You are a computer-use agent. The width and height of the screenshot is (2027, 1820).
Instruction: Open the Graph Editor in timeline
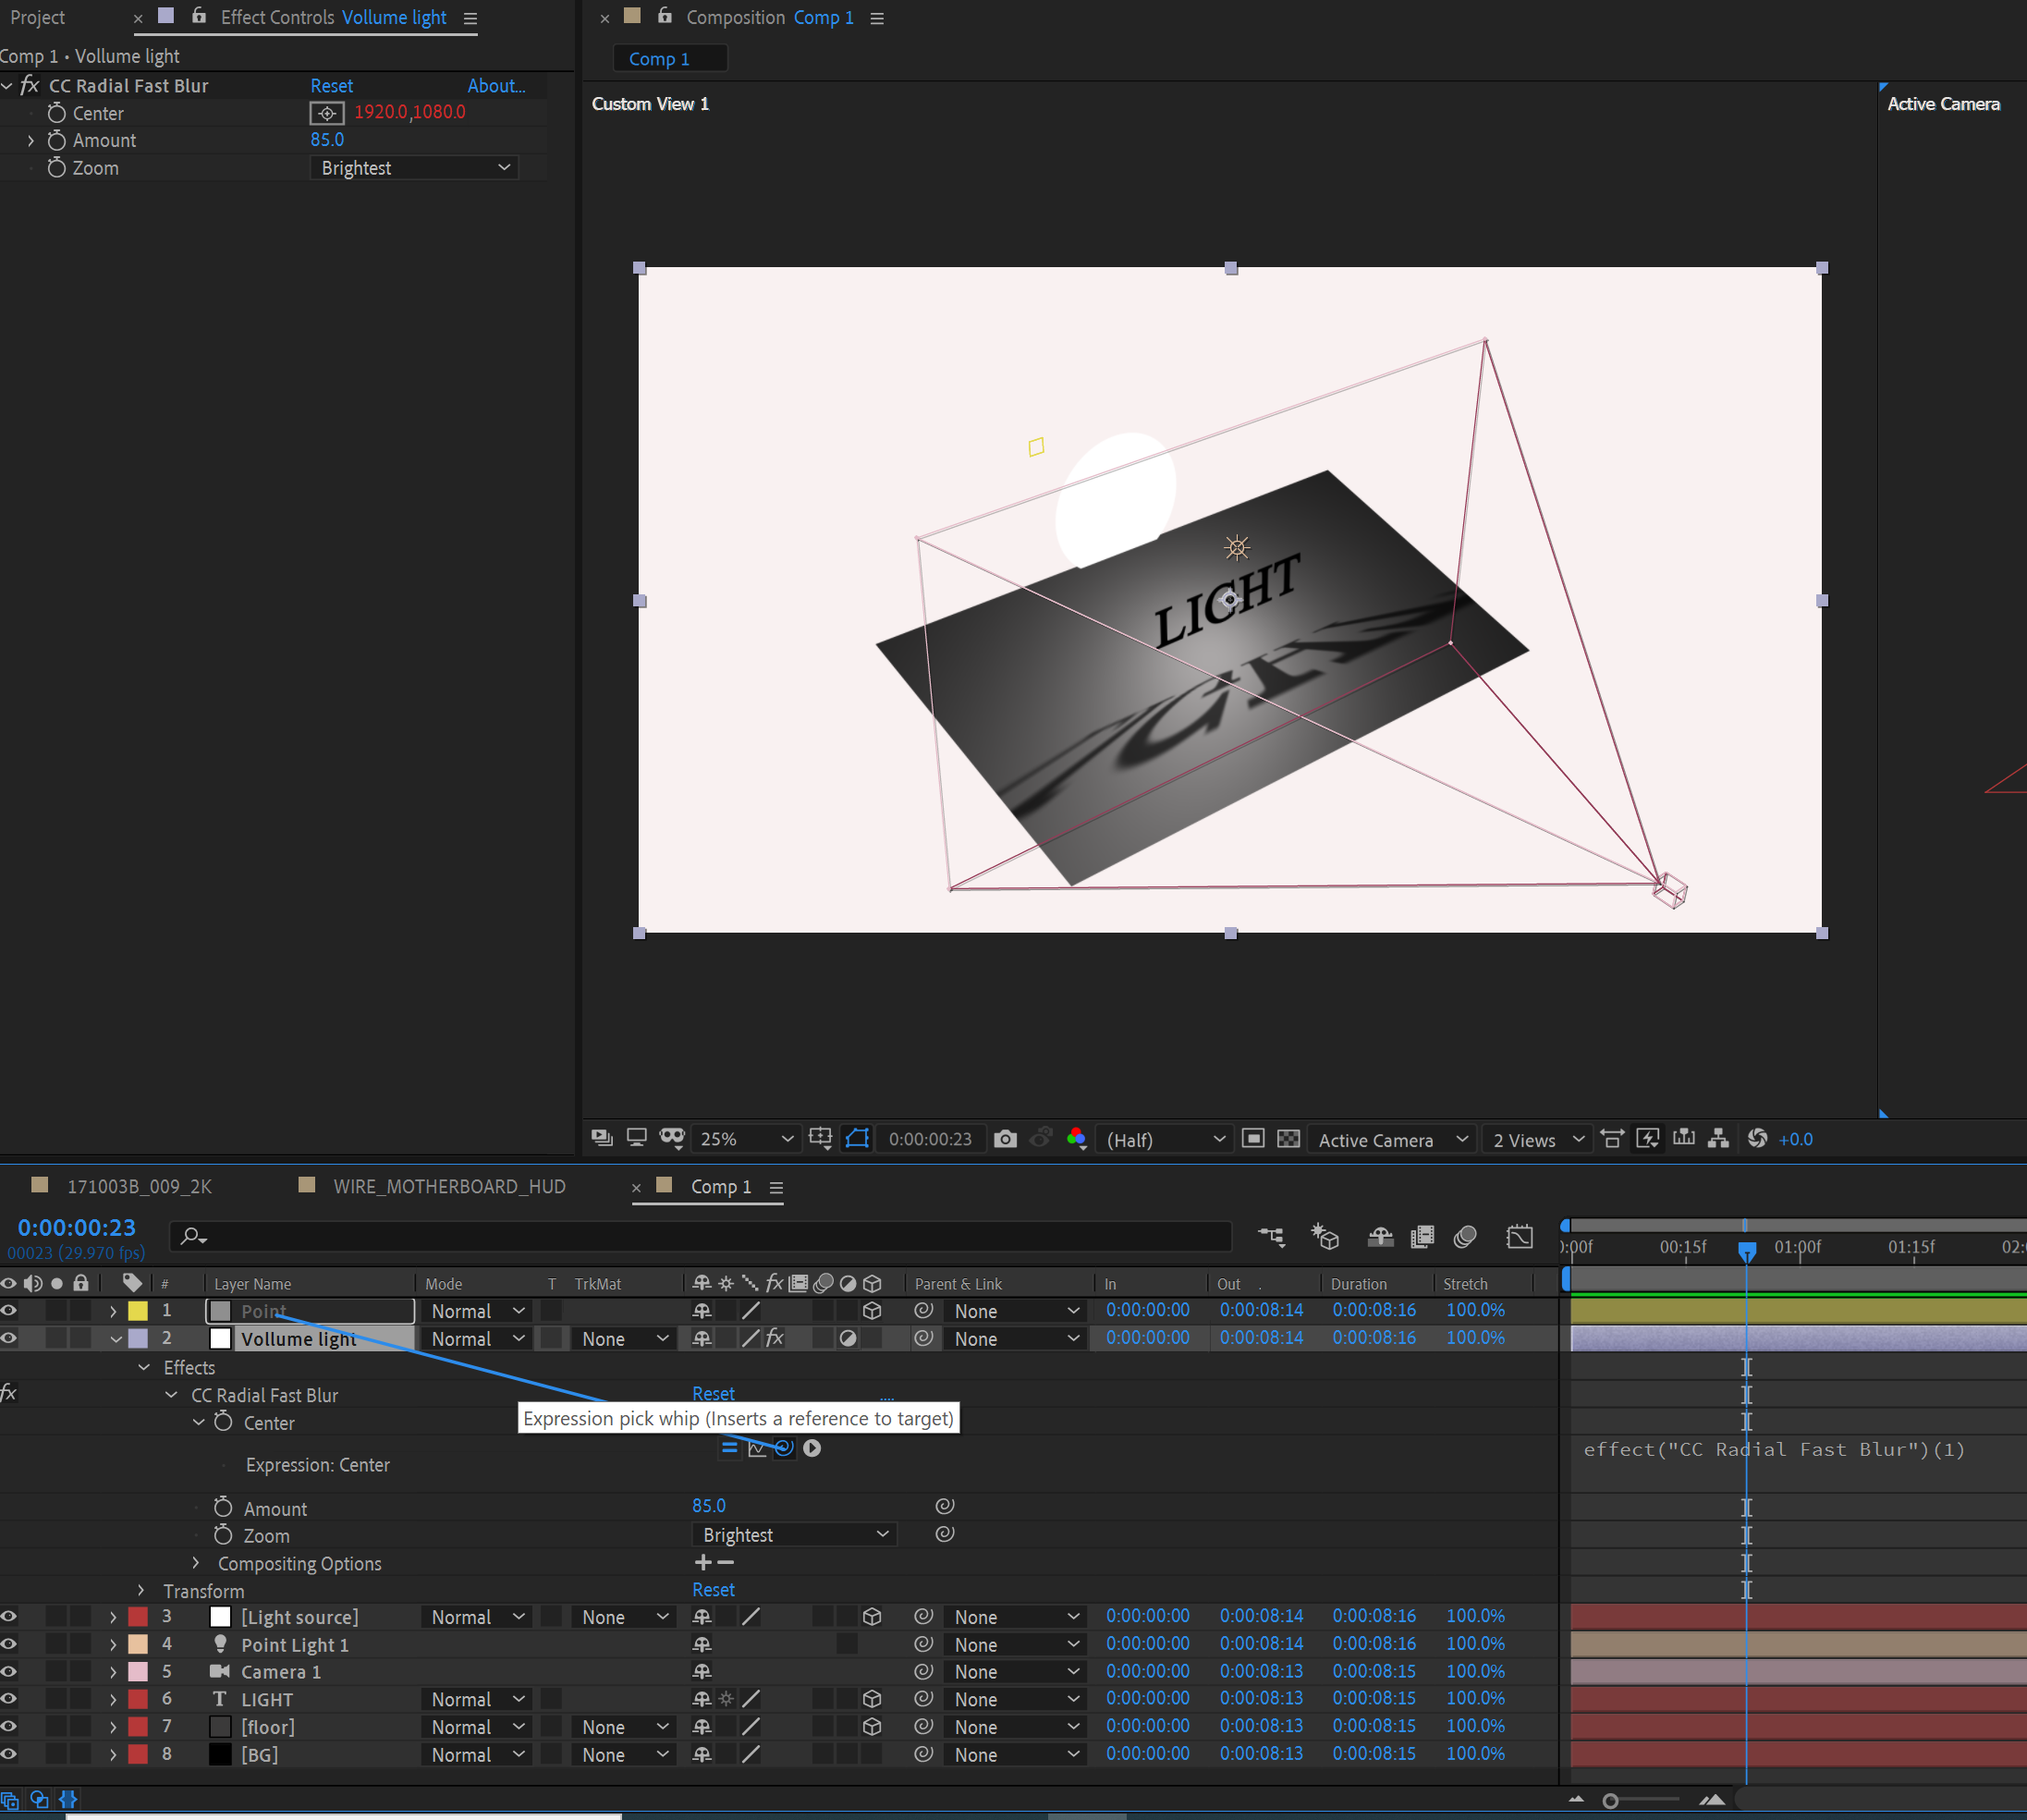coord(1519,1237)
